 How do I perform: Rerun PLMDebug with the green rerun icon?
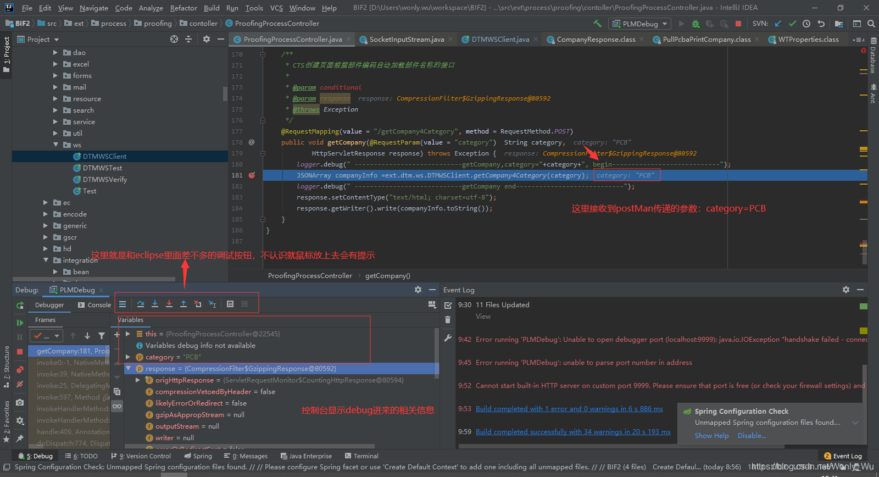tap(20, 305)
